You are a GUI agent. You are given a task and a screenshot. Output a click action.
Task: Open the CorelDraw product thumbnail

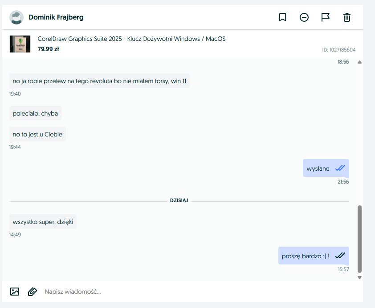pyautogui.click(x=20, y=44)
